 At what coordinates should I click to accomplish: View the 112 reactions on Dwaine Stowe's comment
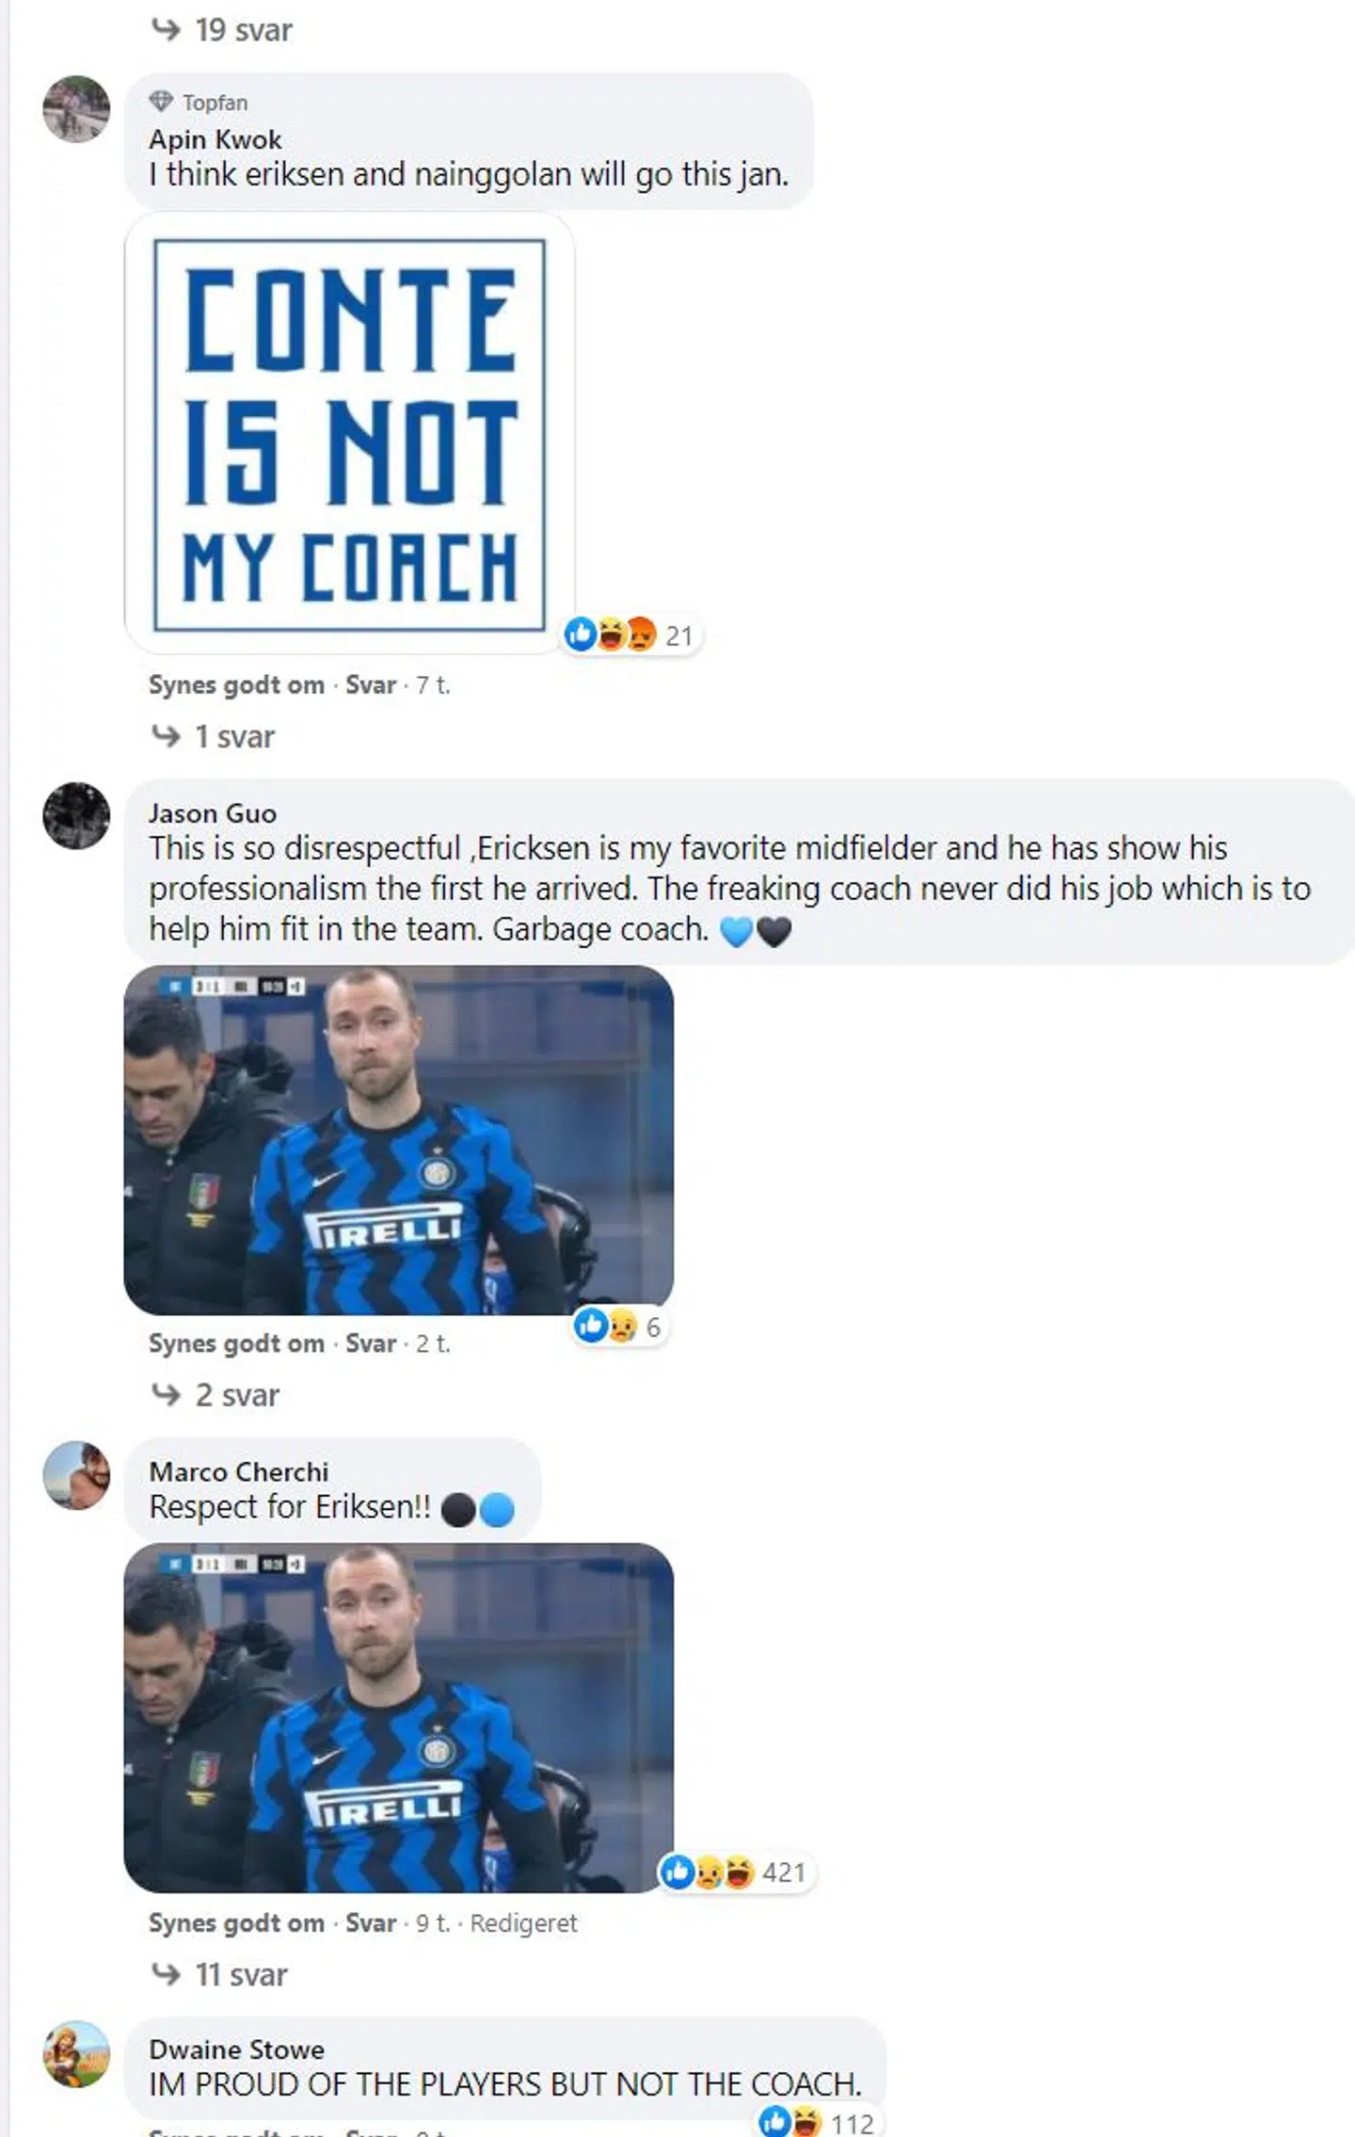(x=818, y=2122)
